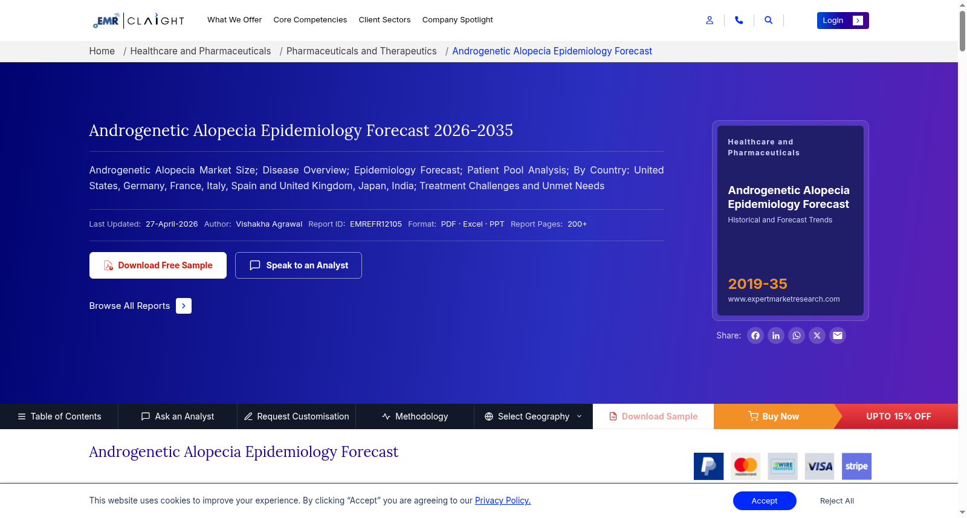
Task: Share report on Facebook
Action: (x=755, y=335)
